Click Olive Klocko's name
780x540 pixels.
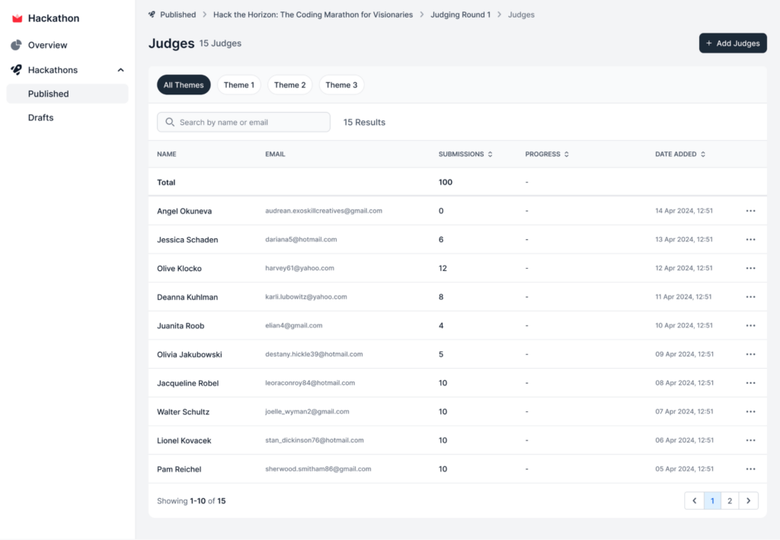(x=179, y=269)
